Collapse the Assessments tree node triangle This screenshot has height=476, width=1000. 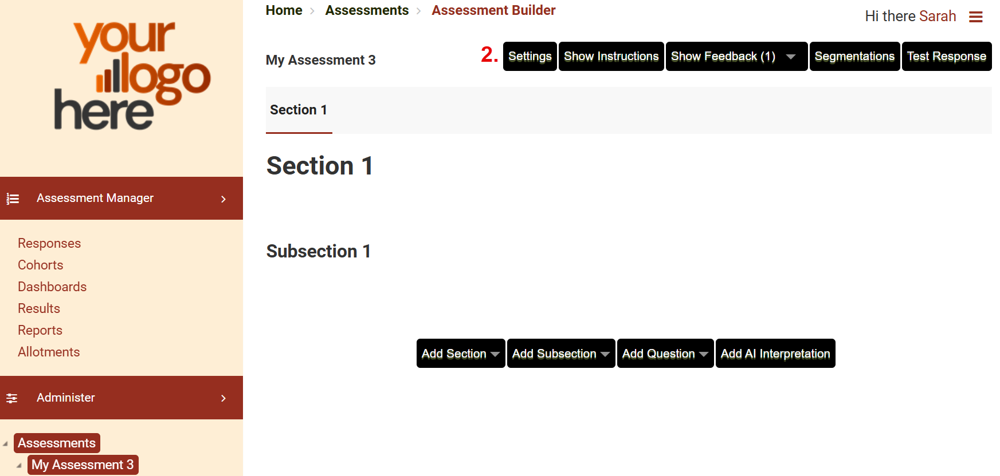(6, 443)
